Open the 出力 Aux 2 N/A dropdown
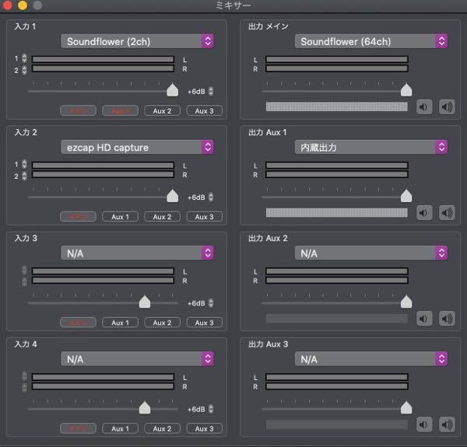 (370, 253)
